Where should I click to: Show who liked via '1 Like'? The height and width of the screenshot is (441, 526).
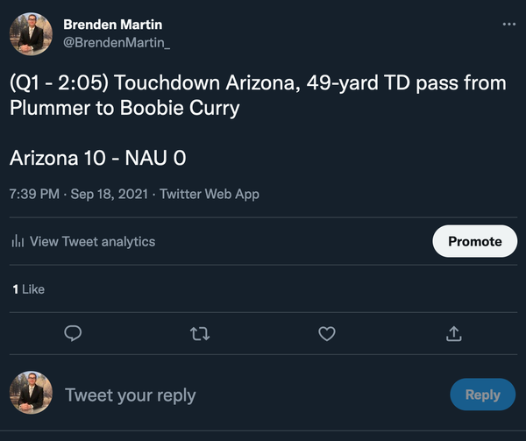(x=28, y=288)
